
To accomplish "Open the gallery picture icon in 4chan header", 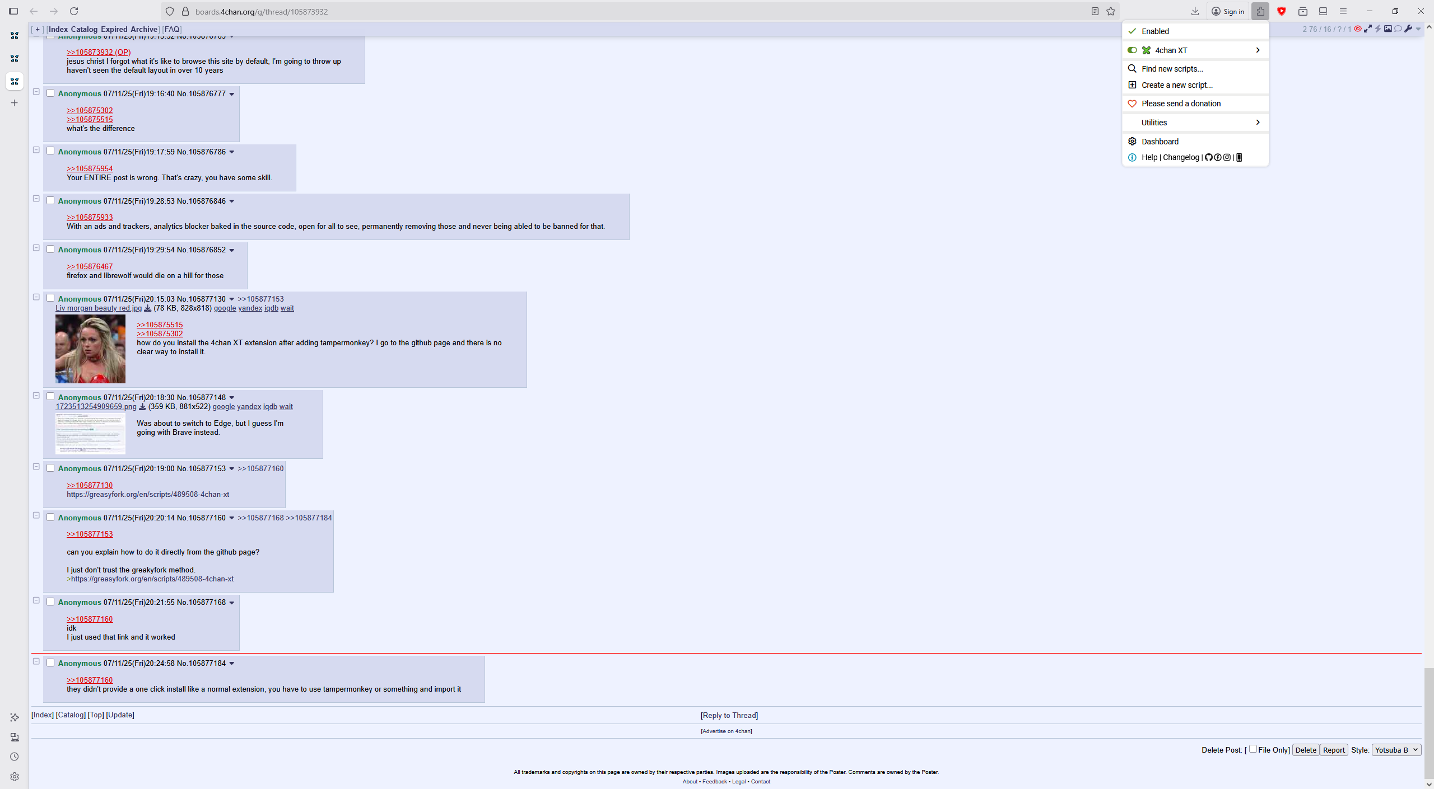I will coord(1388,29).
